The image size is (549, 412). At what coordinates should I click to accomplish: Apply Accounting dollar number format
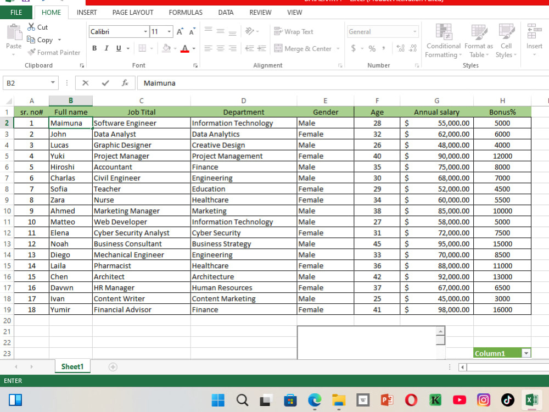[x=353, y=48]
